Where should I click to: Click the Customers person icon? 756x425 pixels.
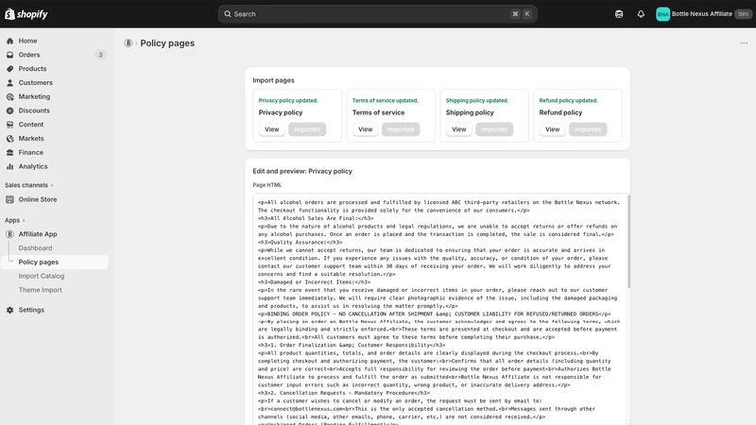(9, 83)
